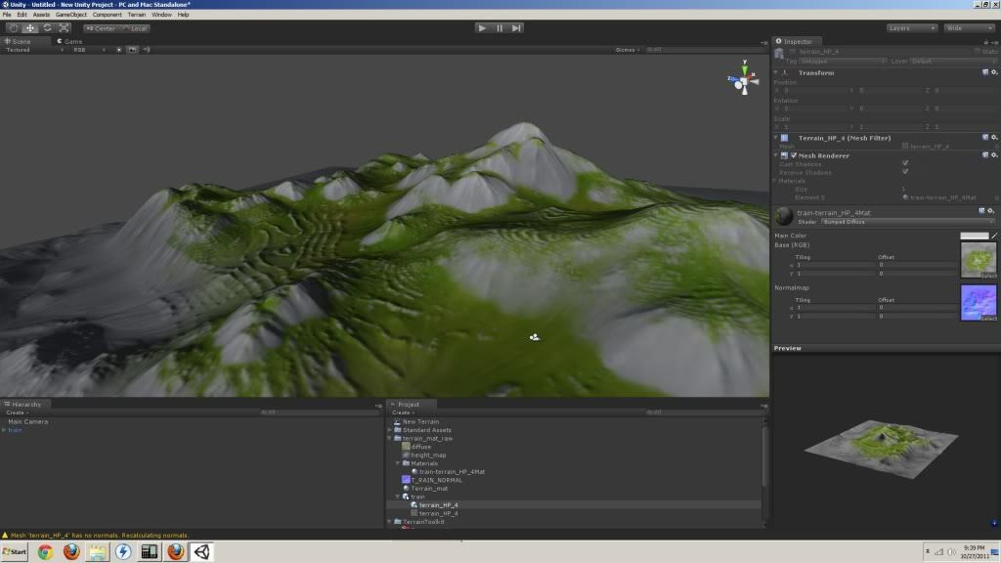
Task: Open the Terrain menu
Action: click(x=136, y=14)
